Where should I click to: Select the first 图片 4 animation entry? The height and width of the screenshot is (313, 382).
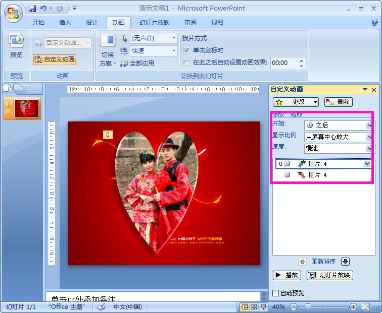point(323,164)
